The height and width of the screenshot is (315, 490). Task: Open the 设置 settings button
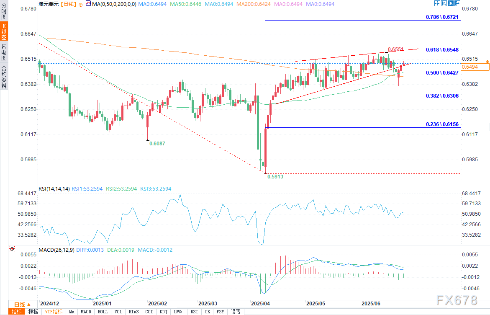236,312
